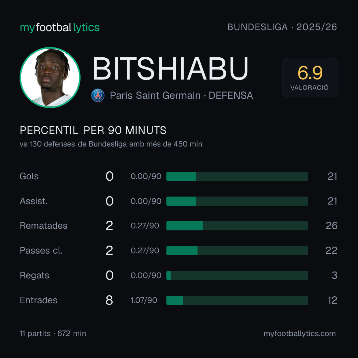Click the Gols percentile bar
This screenshot has height=358, width=358.
tap(237, 176)
